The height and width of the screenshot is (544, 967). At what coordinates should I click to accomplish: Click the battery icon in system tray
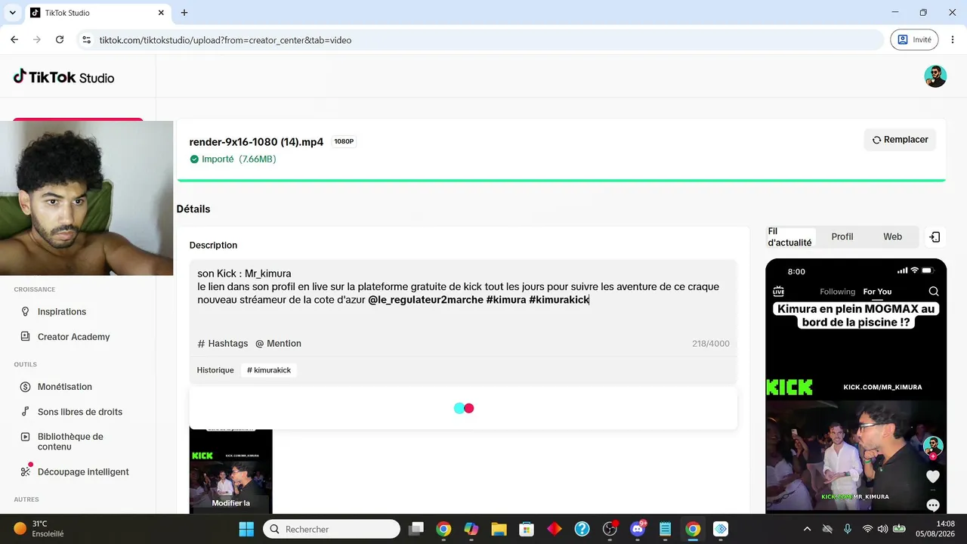click(x=899, y=529)
